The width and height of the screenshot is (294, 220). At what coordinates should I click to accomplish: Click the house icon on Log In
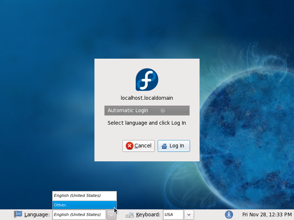[x=164, y=146]
